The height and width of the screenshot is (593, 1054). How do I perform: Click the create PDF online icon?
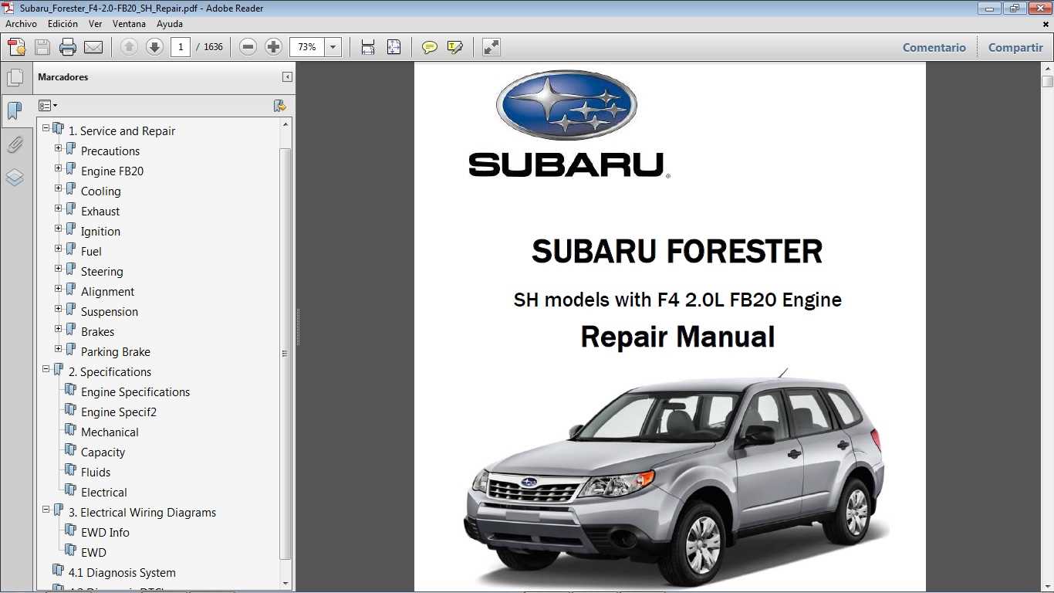17,47
